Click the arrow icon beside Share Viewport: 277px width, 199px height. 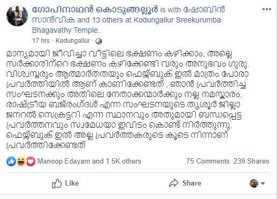click(x=173, y=183)
